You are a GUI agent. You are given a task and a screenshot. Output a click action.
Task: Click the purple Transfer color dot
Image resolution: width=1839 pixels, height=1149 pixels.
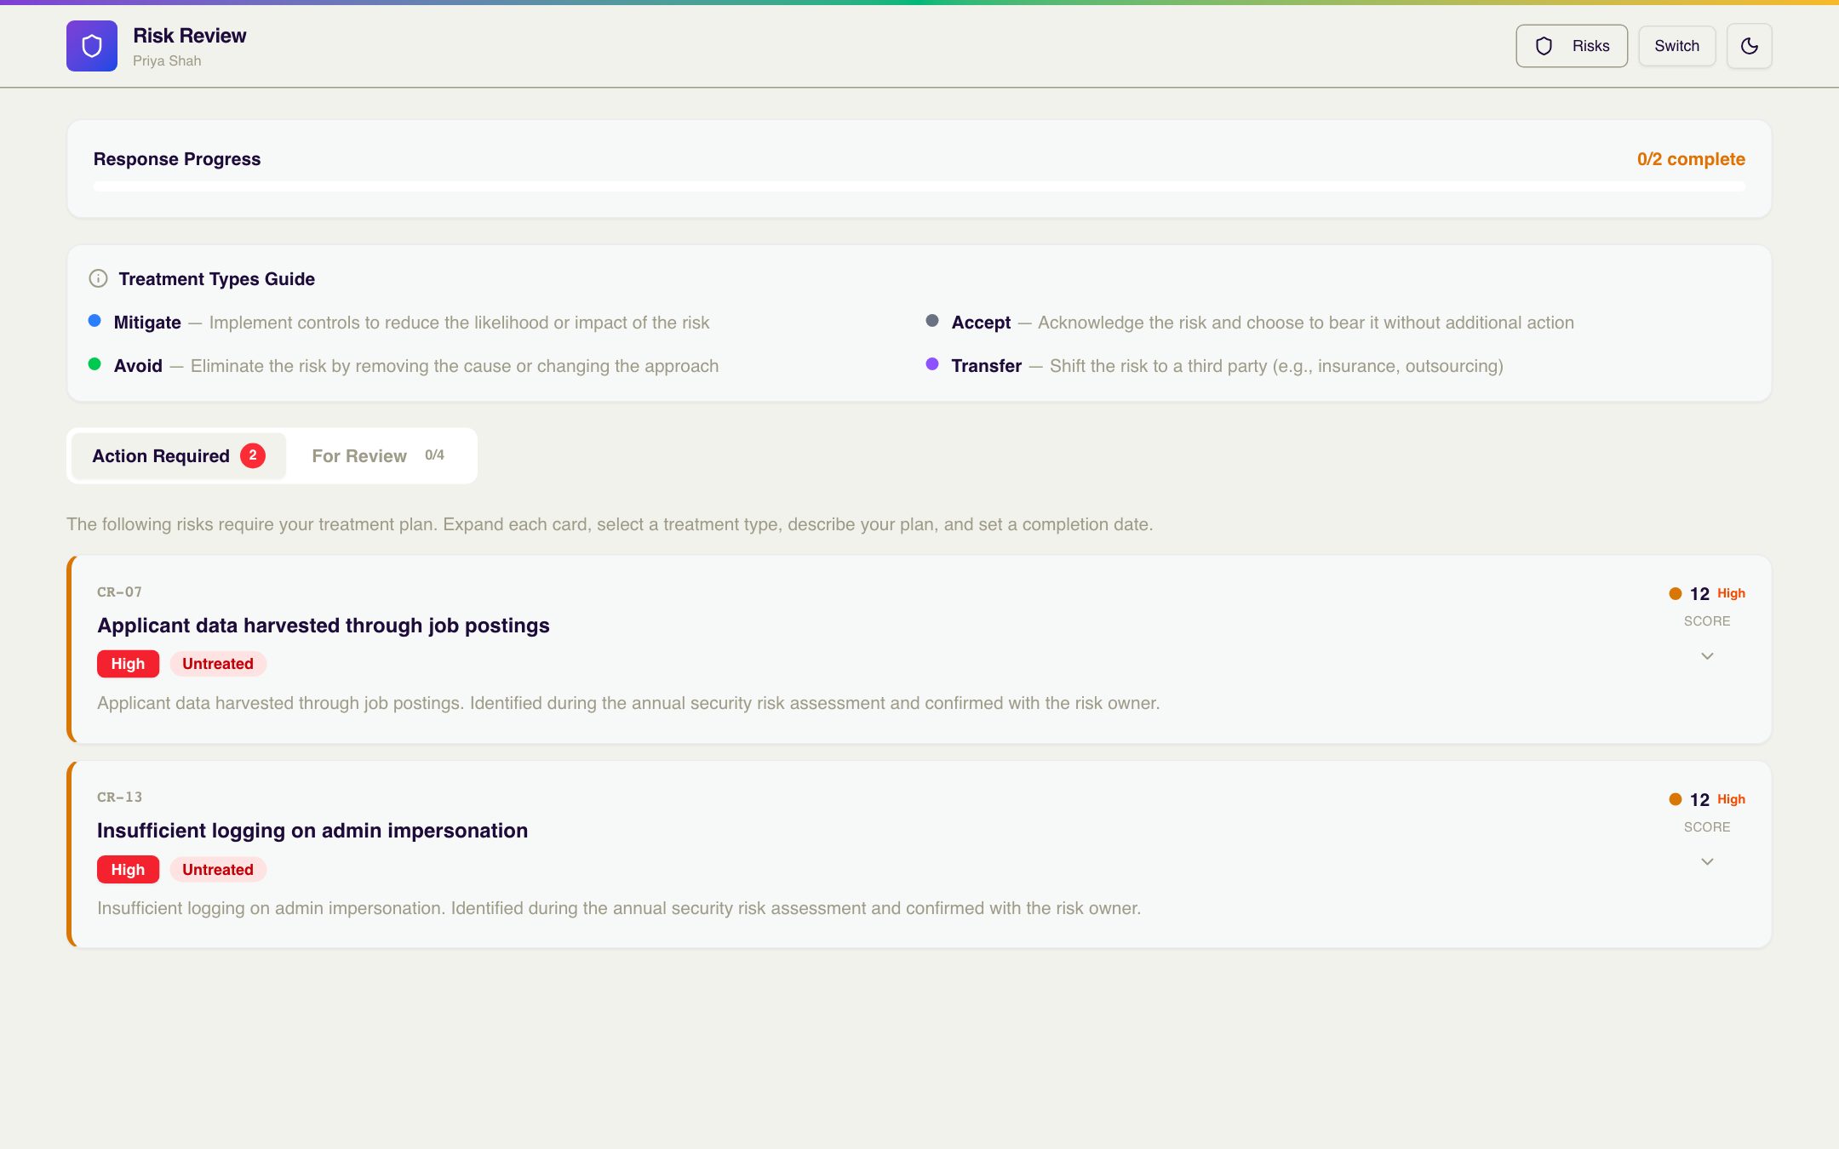(x=932, y=364)
